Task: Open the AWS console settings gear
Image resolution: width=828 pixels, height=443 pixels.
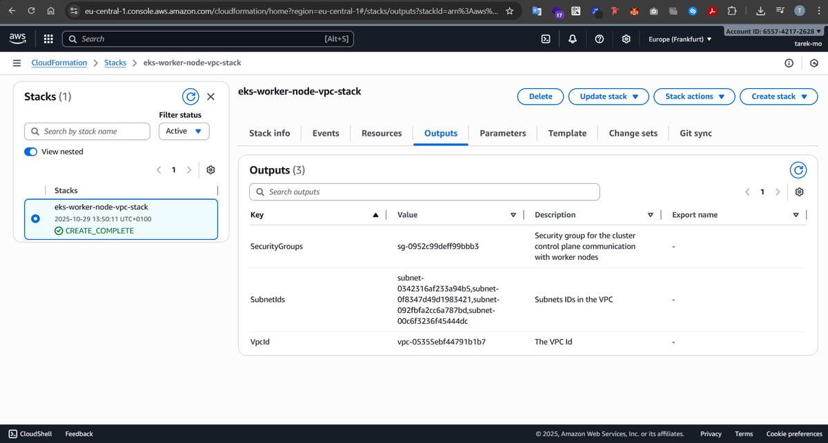Action: pos(627,39)
